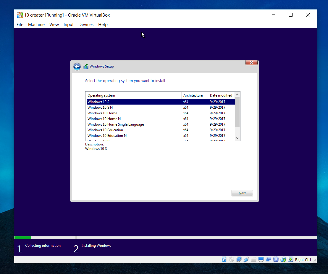Click the Operating system column header
Viewport: 328px width, 274px height.
(133, 95)
